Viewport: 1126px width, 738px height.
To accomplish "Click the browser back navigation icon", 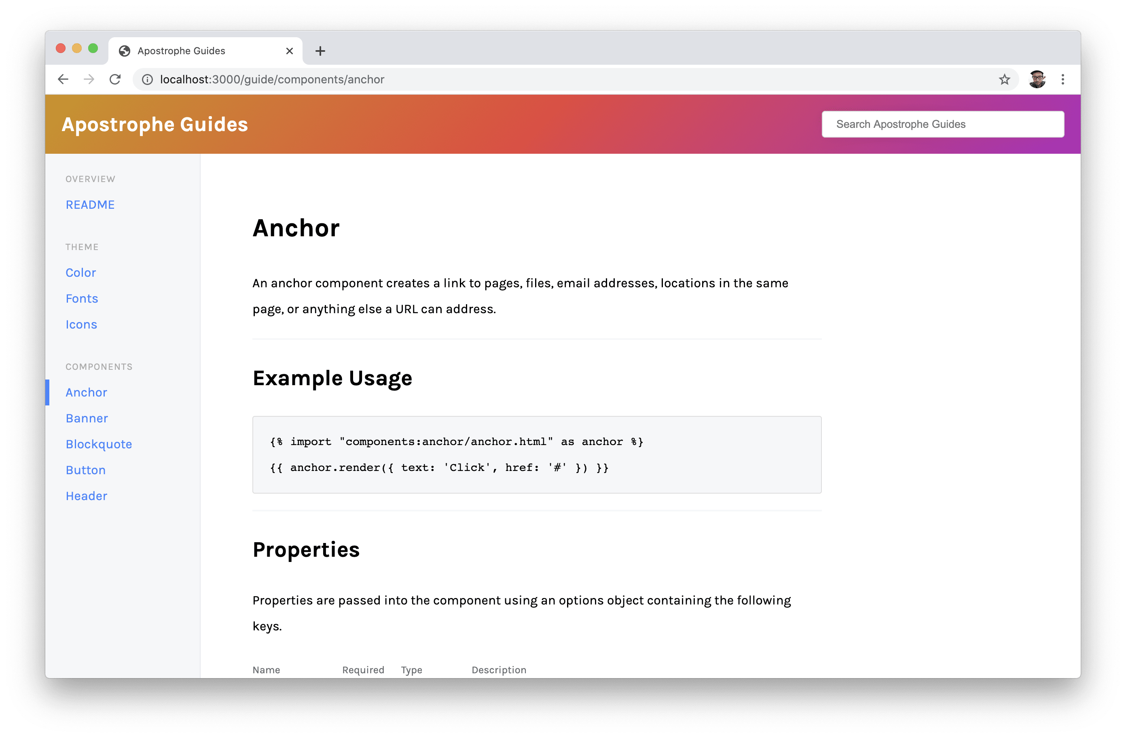I will 63,79.
